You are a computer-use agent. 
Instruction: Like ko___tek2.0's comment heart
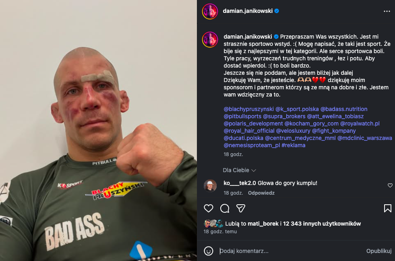click(x=390, y=185)
